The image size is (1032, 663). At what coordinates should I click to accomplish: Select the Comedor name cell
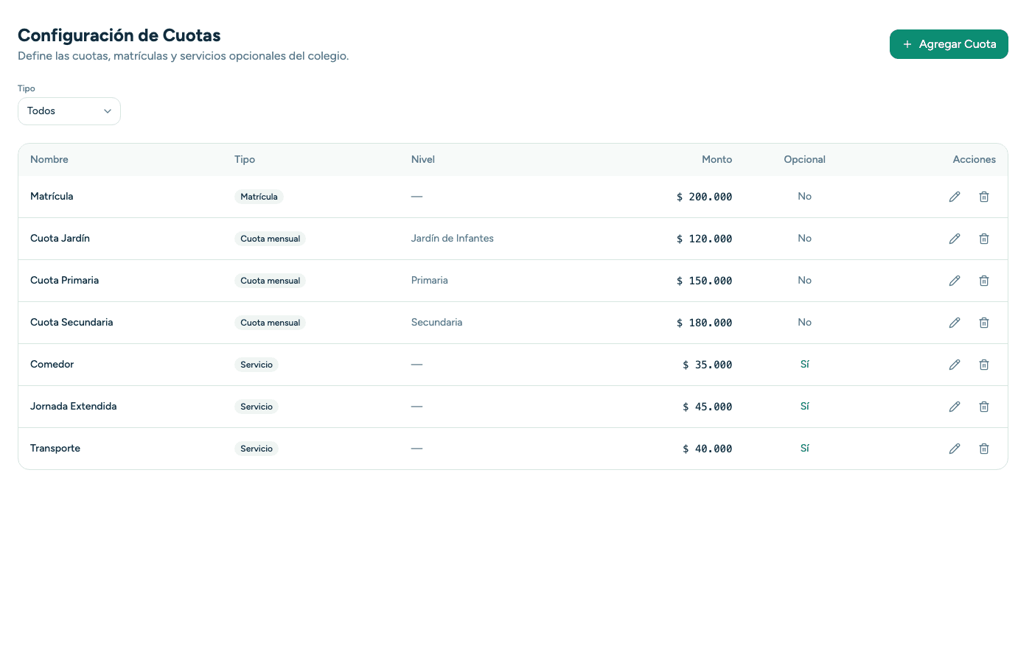(x=52, y=365)
